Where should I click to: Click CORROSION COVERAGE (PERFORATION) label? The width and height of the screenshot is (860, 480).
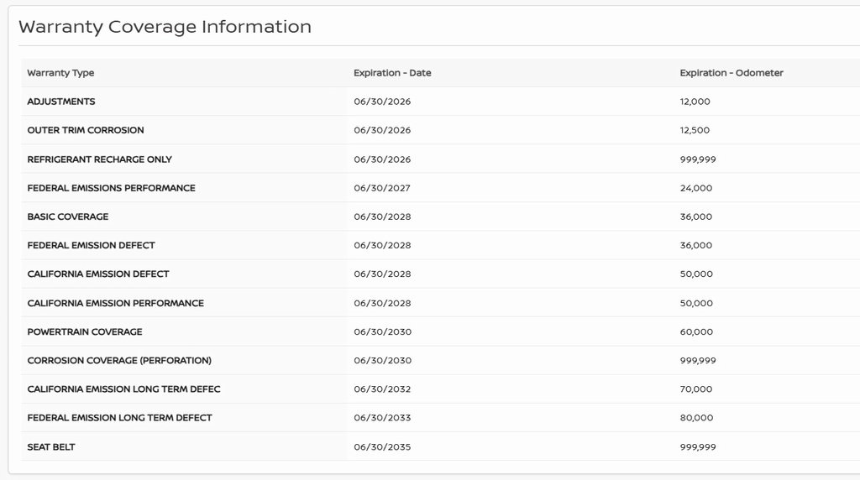(119, 360)
